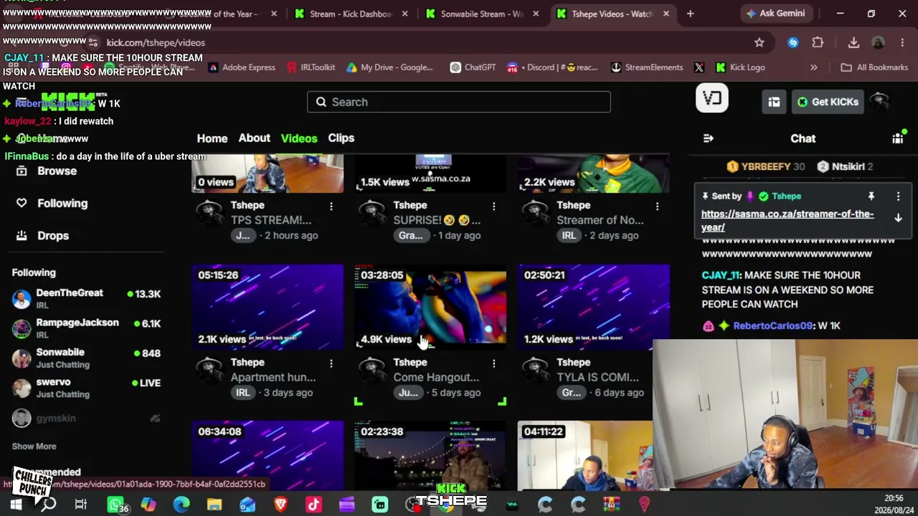The image size is (918, 516).
Task: Play the TYLA IS COMING video thumbnail
Action: (x=594, y=307)
